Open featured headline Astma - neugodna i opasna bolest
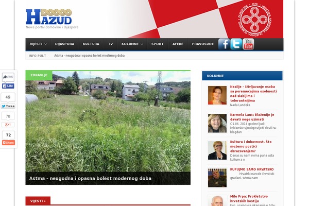 click(90, 178)
